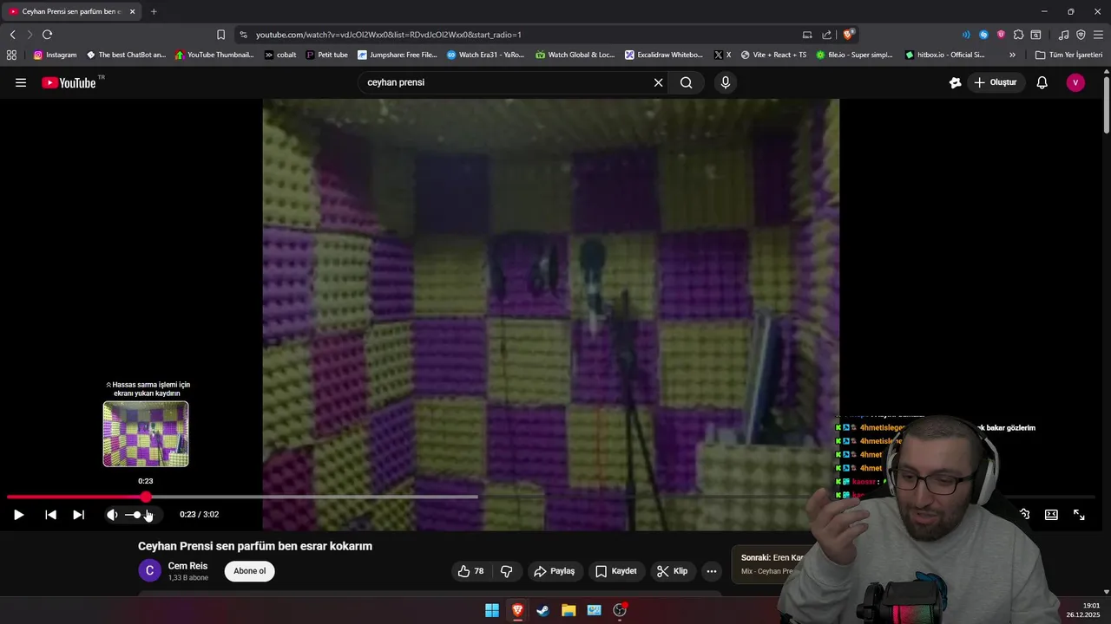
Task: Open Steam from the taskbar
Action: pos(542,610)
